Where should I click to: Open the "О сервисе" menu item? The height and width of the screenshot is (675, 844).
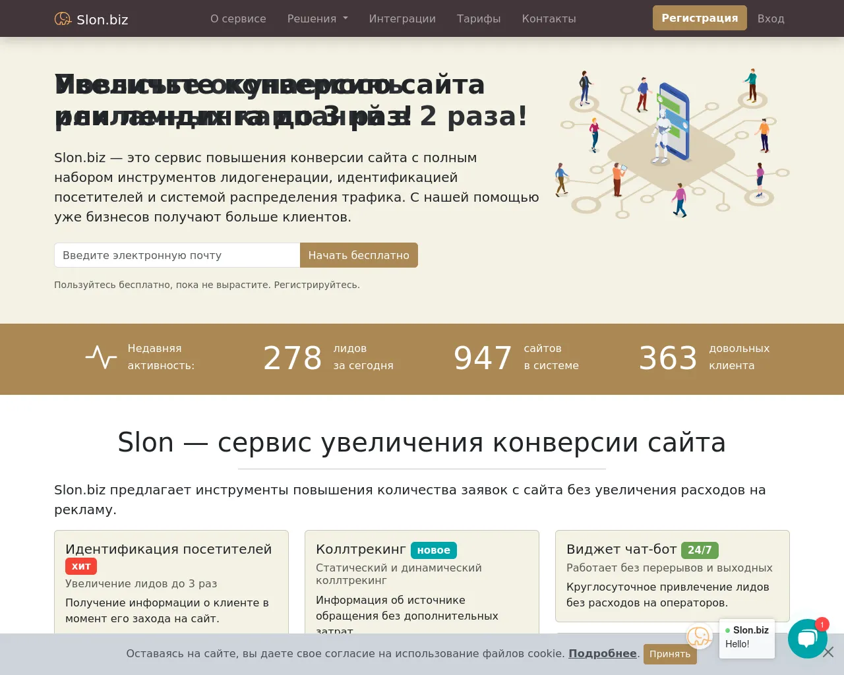coord(238,18)
